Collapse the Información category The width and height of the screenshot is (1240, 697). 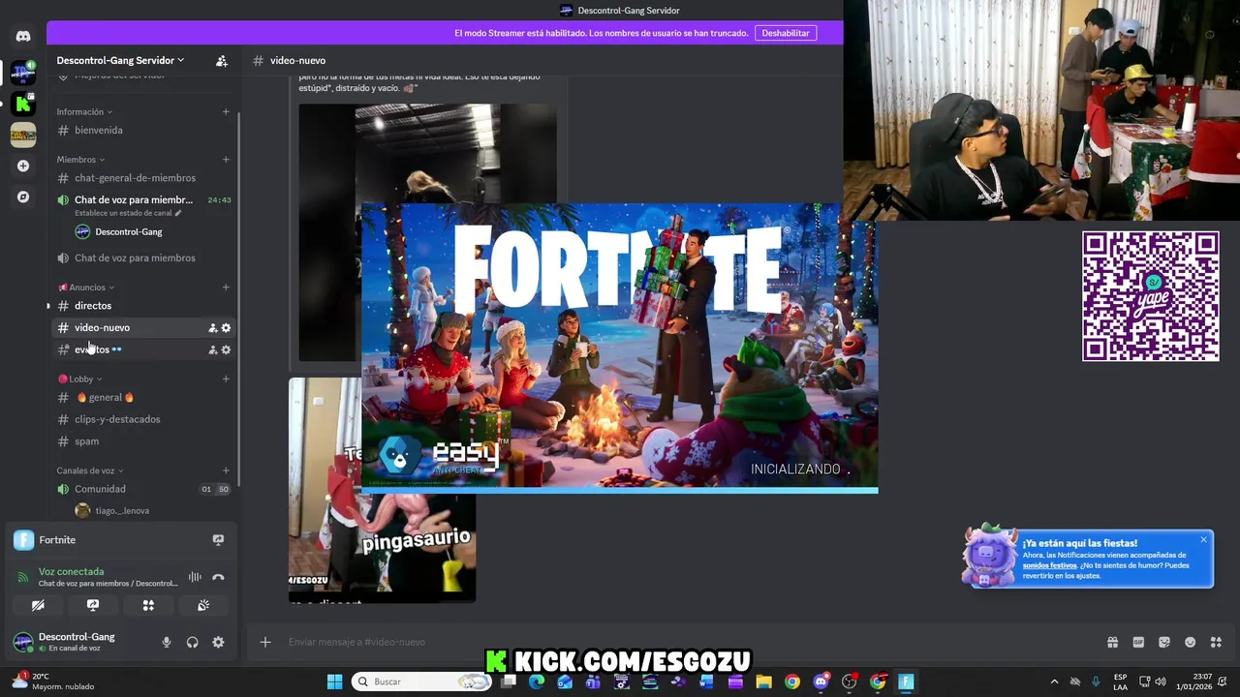84,111
